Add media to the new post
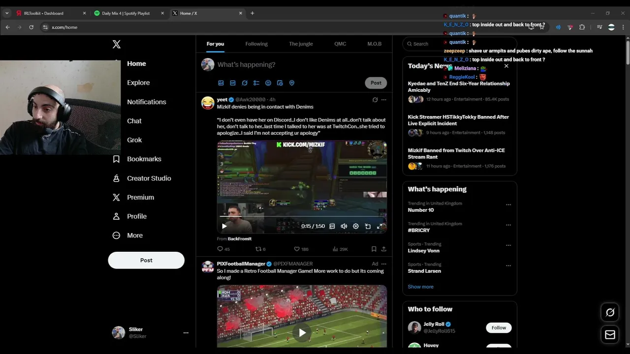 pos(221,83)
